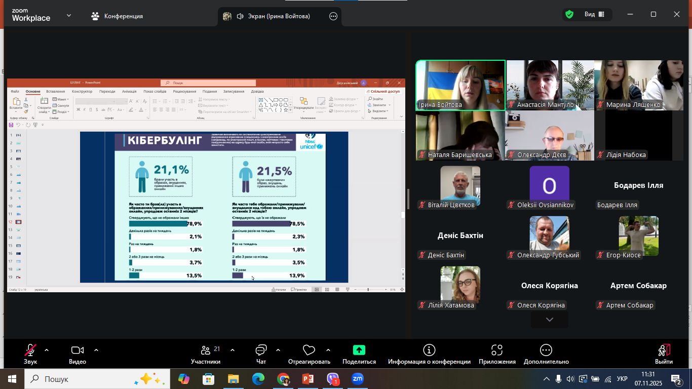Viewport: 692px width, 389px height.
Task: Open the PowerPoint icon in the taskbar
Action: point(308,379)
